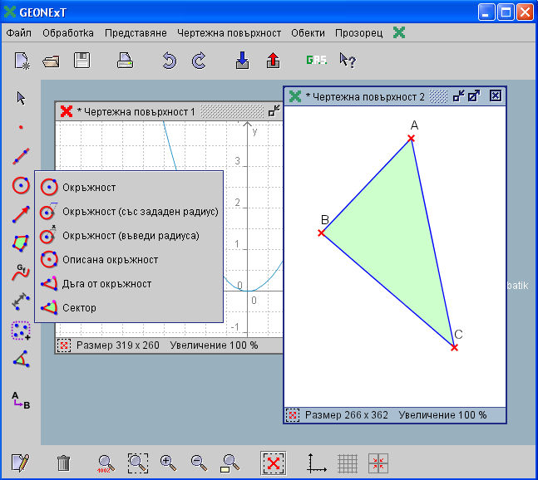Open a file from folder
The image size is (538, 480).
coord(51,61)
